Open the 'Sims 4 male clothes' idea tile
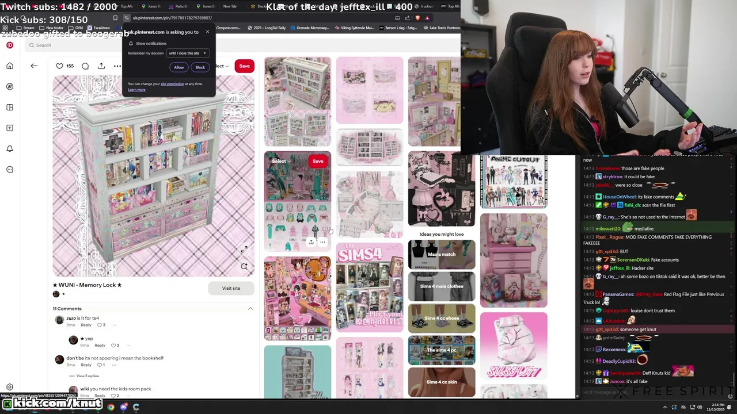737x414 pixels. tap(442, 286)
